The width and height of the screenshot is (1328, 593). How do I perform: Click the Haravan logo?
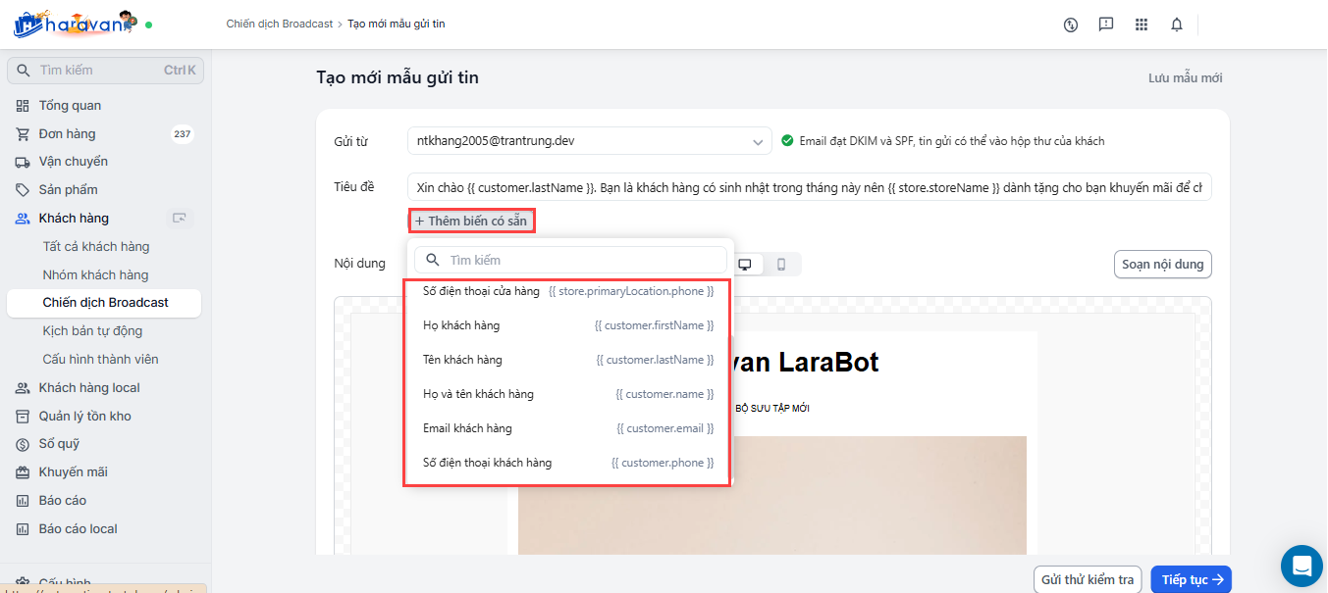pyautogui.click(x=75, y=24)
